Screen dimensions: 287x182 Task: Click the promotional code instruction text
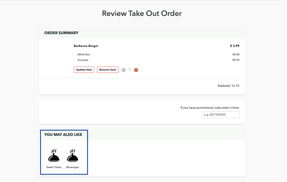(210, 108)
